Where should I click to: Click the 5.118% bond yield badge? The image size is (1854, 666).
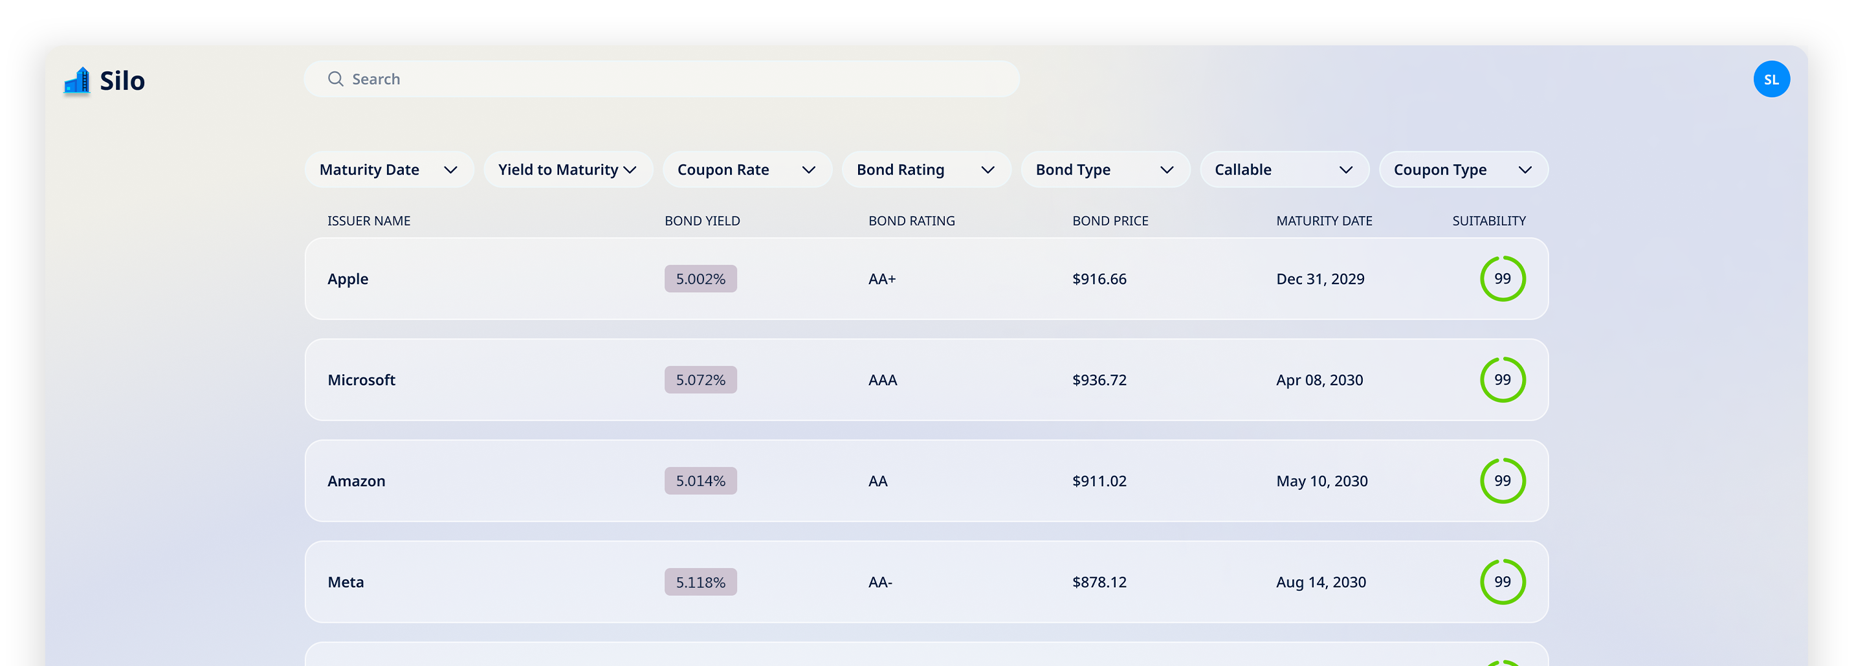click(x=700, y=582)
